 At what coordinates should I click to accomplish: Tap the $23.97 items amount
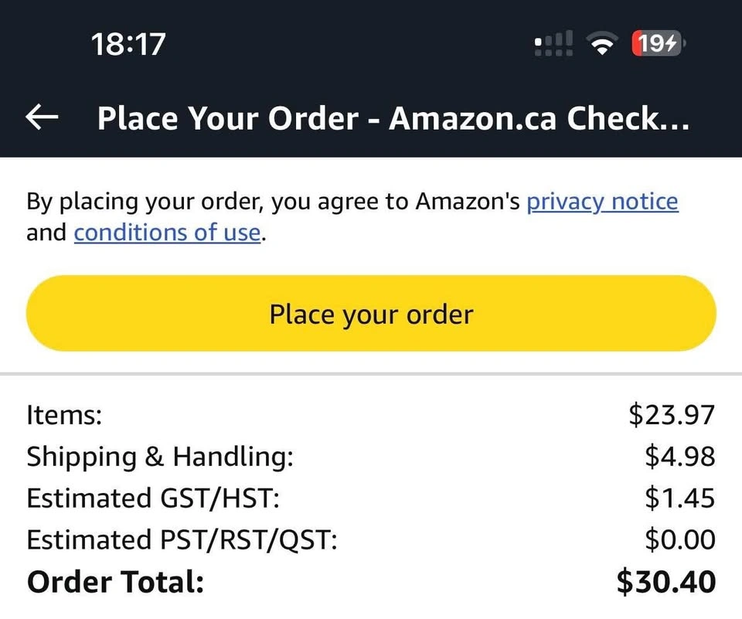point(672,416)
